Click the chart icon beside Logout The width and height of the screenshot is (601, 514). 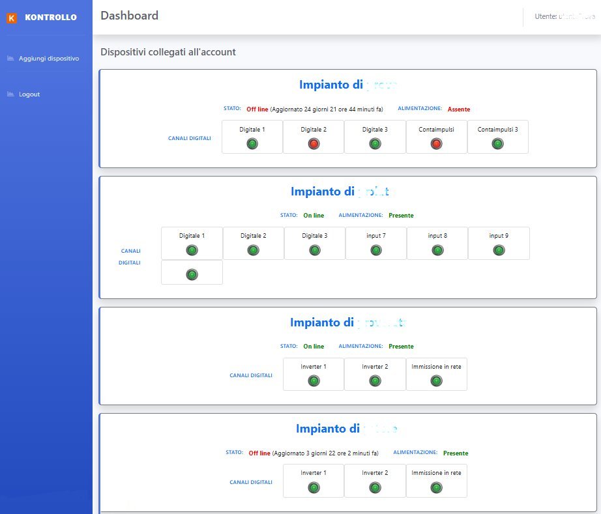(10, 94)
